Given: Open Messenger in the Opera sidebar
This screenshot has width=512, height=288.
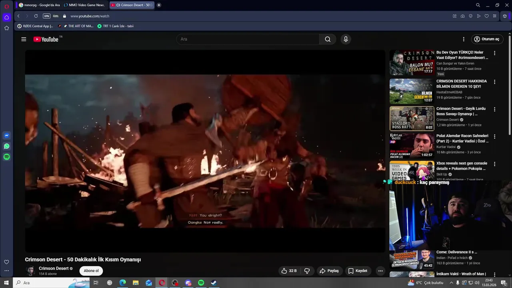Looking at the screenshot, I should 6,135.
